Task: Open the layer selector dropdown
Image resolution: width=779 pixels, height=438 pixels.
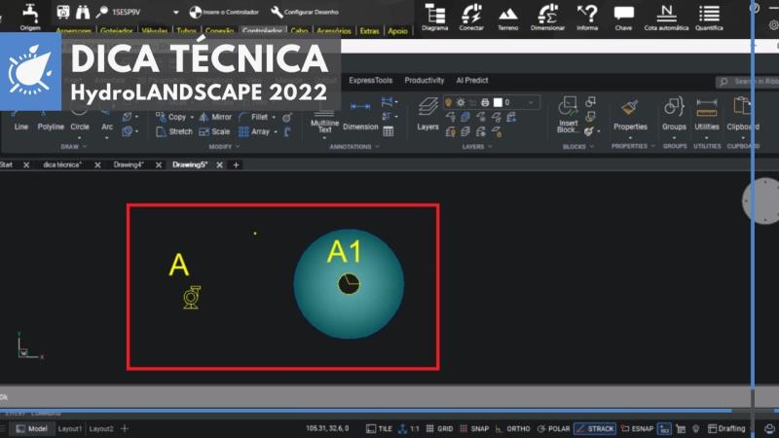Action: pos(532,102)
